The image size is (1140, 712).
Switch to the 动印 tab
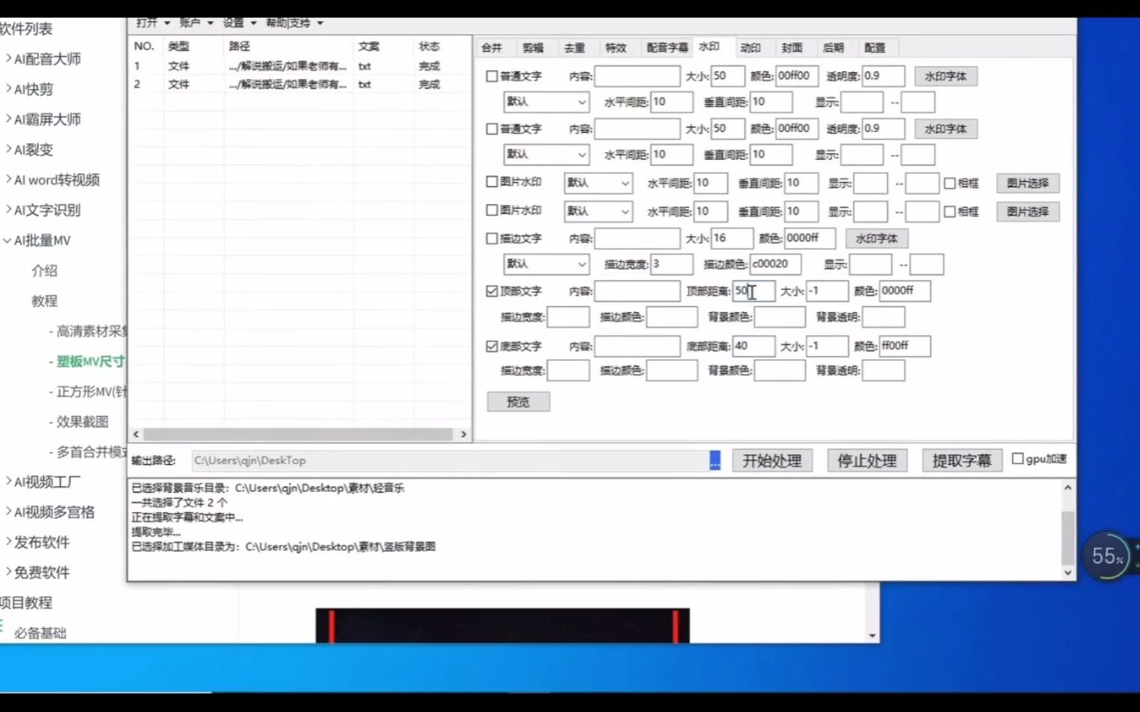click(x=750, y=47)
